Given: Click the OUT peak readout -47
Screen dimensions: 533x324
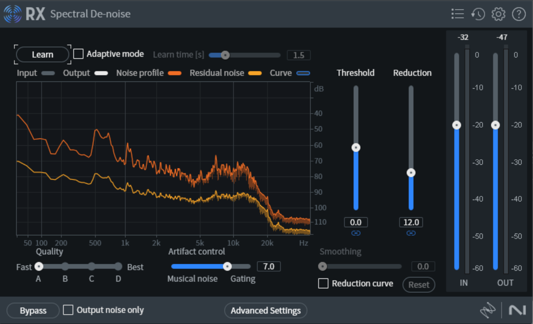Looking at the screenshot, I should [x=502, y=37].
